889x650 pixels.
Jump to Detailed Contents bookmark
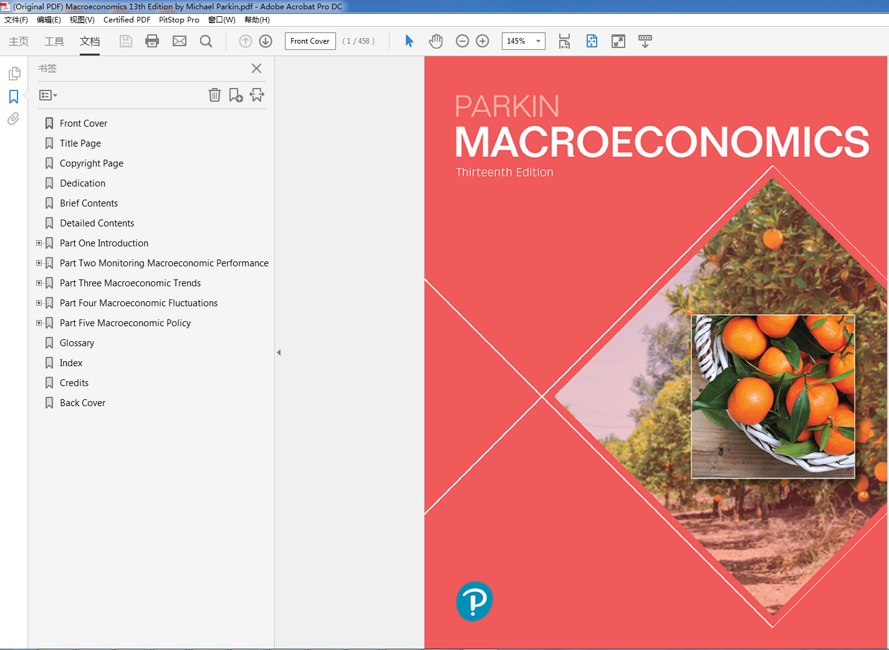click(x=97, y=223)
